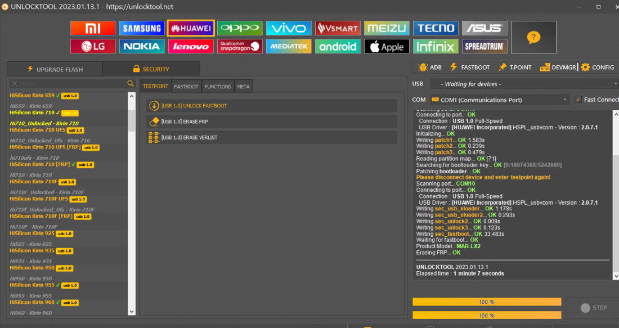Select the Meizu brand icon
The image size is (619, 328).
[x=387, y=29]
